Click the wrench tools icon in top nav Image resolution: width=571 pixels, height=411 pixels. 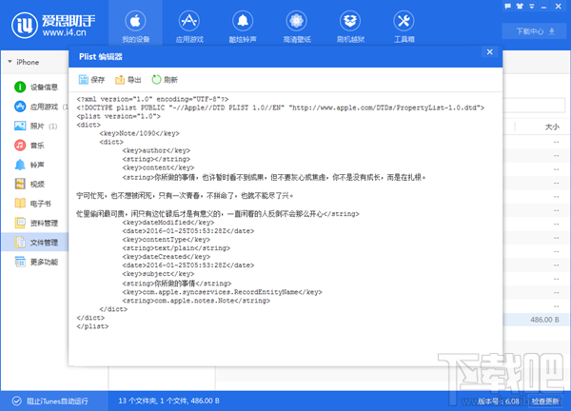(x=404, y=21)
